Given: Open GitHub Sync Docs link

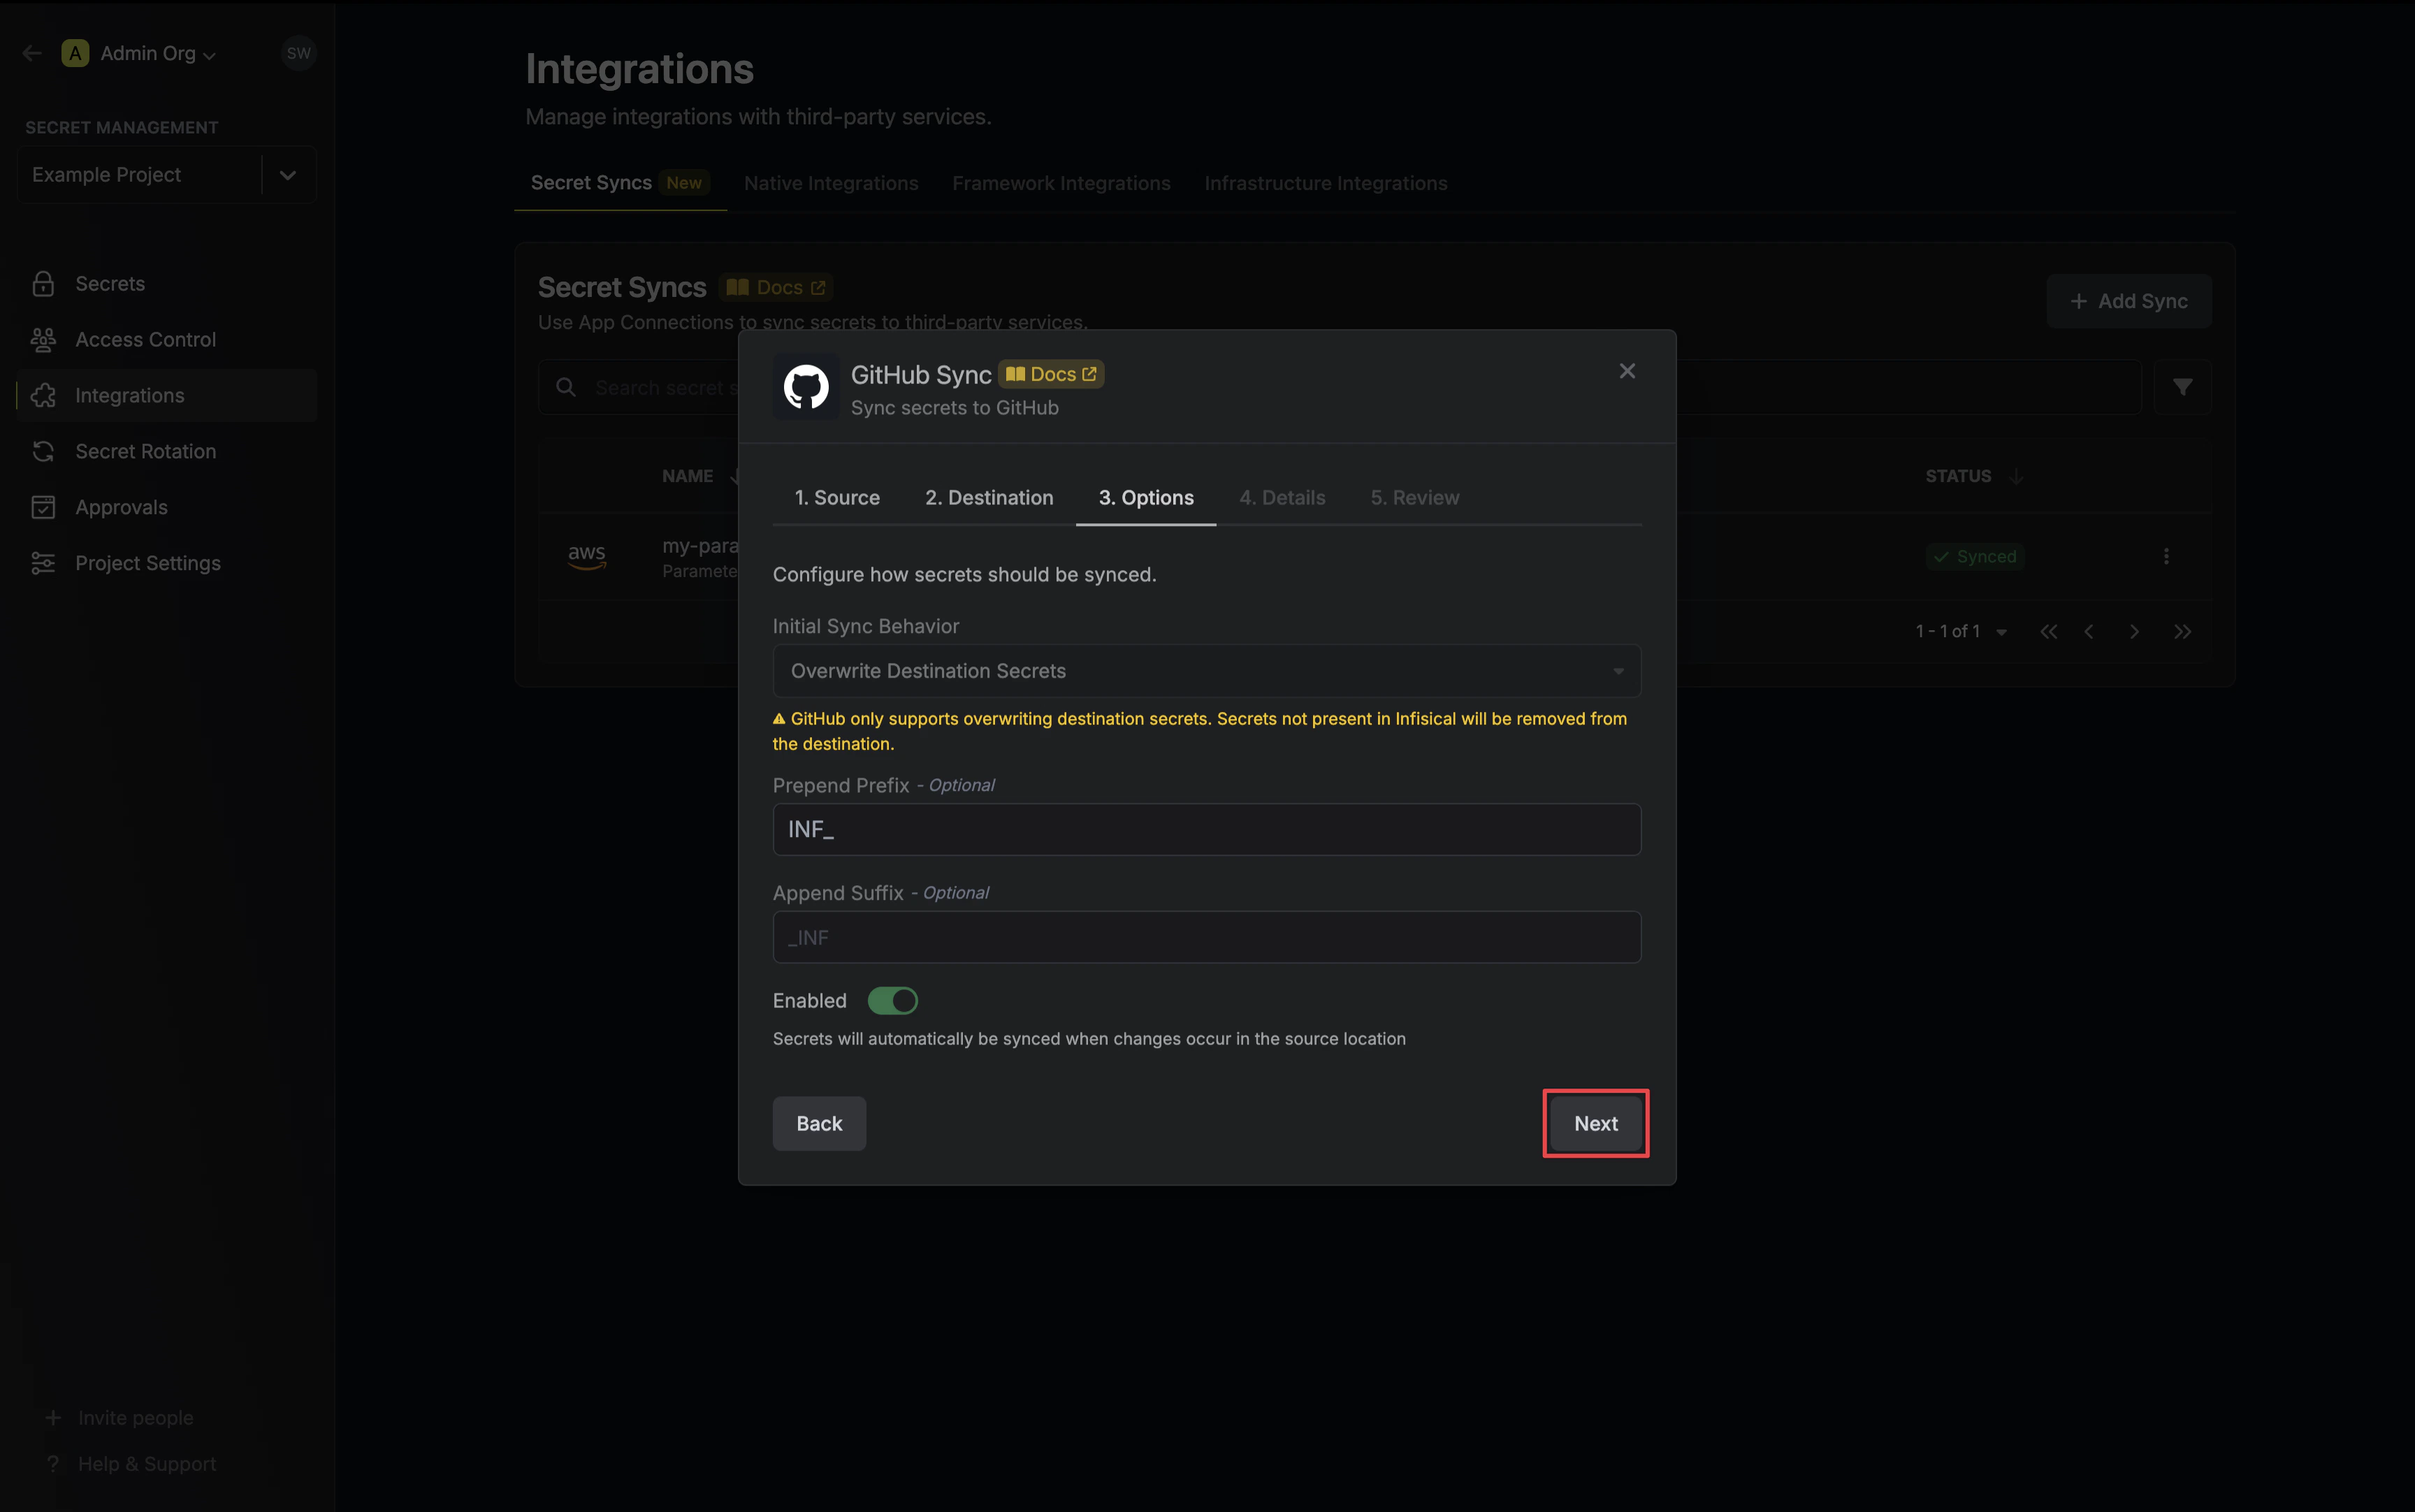Looking at the screenshot, I should click(x=1051, y=374).
